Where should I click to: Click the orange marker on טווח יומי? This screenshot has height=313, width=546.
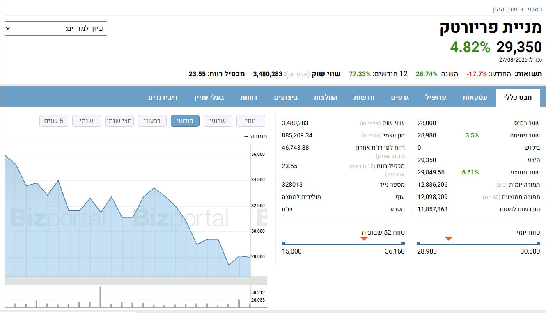click(x=449, y=238)
